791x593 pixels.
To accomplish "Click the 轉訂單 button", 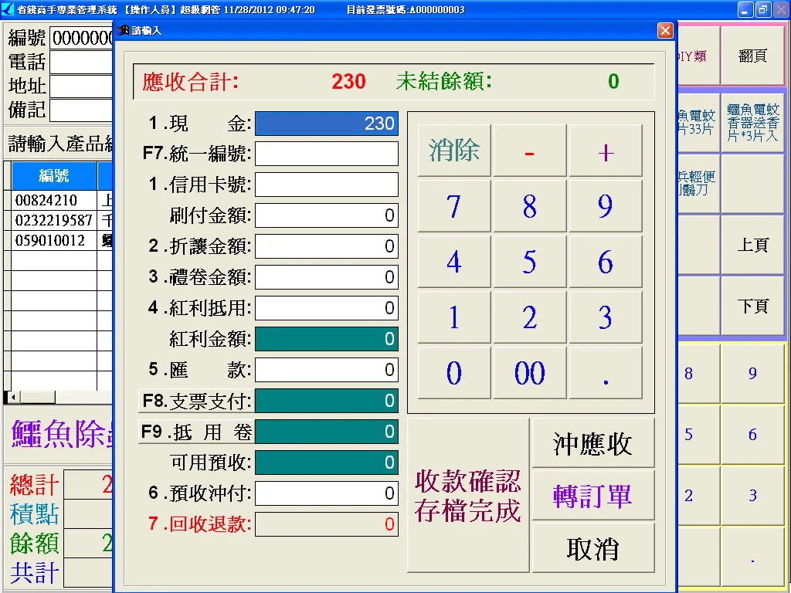I will tap(592, 496).
